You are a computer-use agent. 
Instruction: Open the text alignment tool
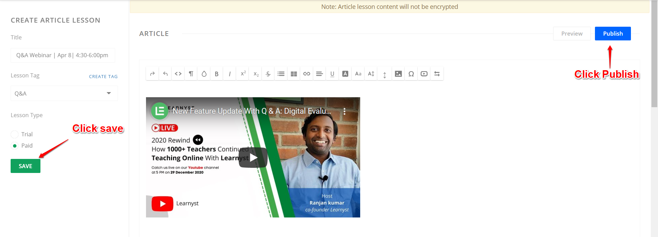point(319,74)
